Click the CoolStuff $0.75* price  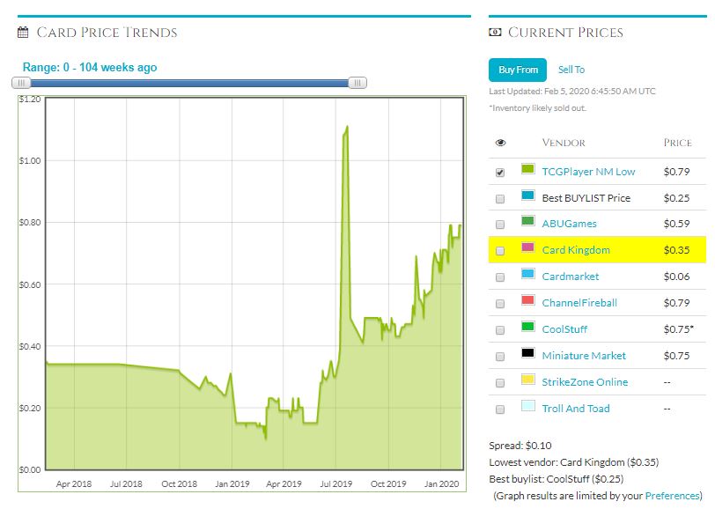[x=679, y=329]
